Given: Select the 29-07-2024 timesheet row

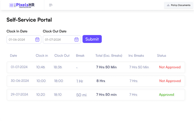Looking at the screenshot, I should pos(96,94).
